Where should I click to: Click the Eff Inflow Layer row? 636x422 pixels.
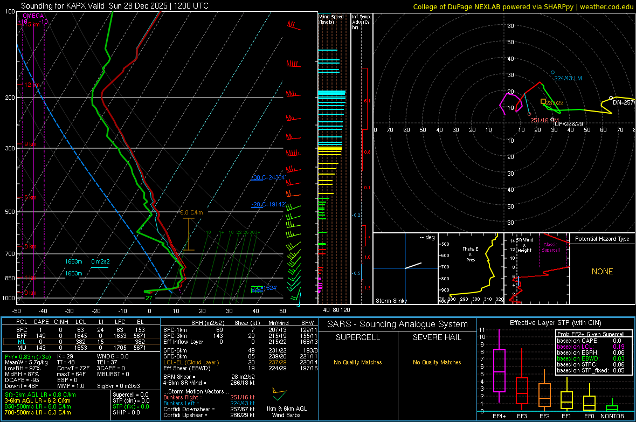pos(240,342)
